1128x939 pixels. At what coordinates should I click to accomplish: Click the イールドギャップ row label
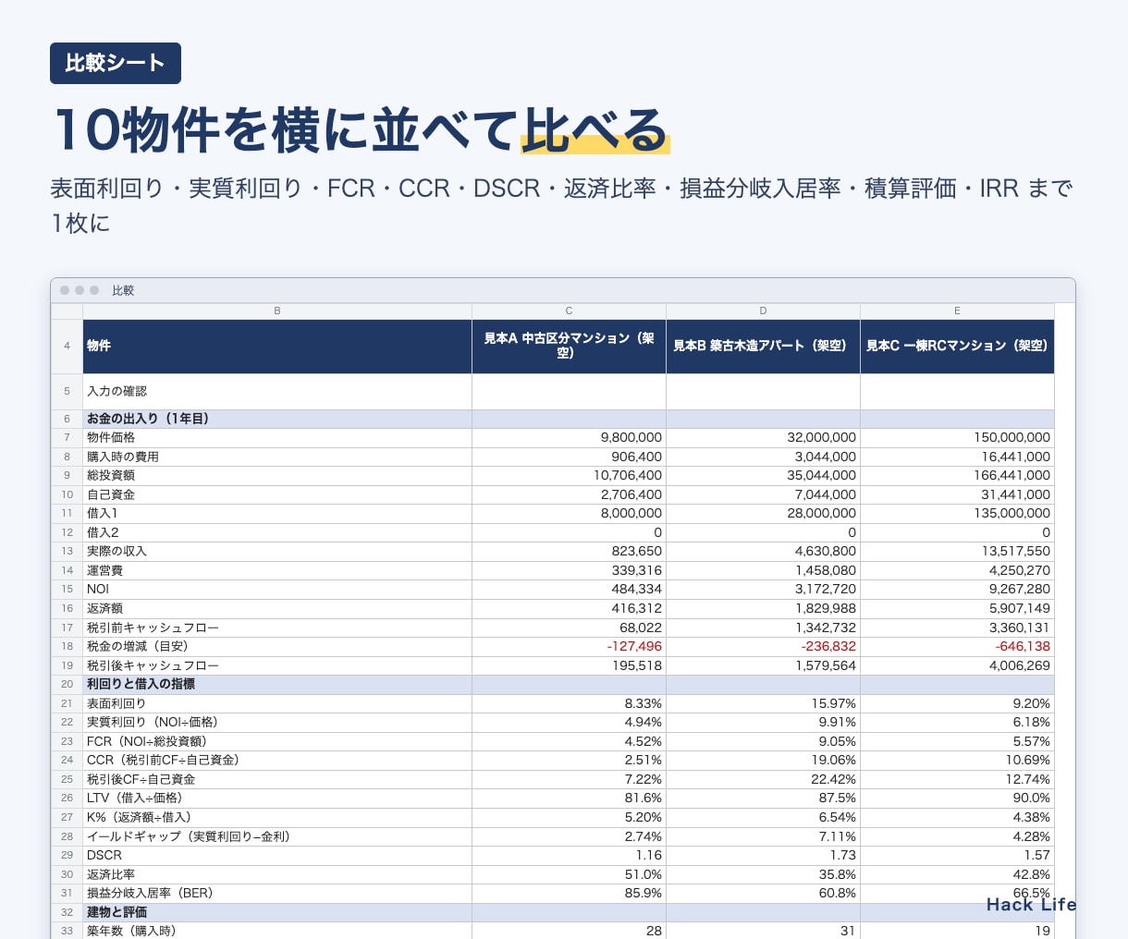coord(189,836)
